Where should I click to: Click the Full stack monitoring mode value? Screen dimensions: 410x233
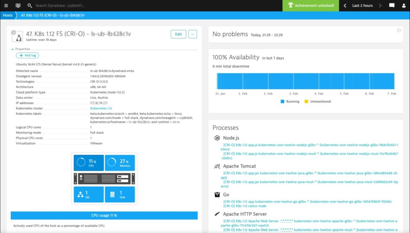pyautogui.click(x=97, y=133)
